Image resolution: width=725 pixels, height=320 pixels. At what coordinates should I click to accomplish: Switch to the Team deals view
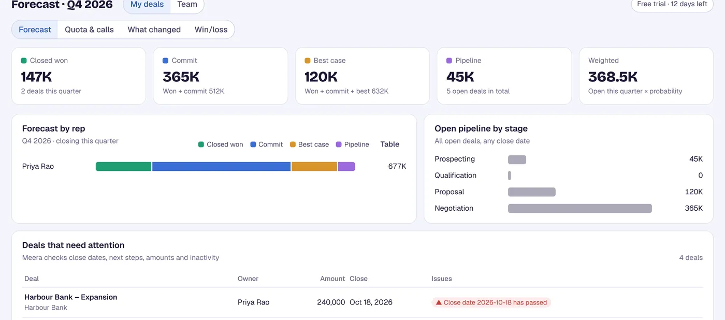[x=187, y=5]
